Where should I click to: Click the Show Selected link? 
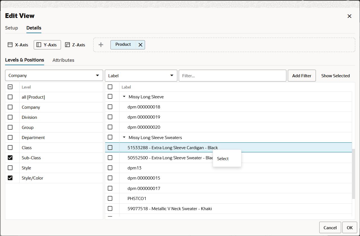pyautogui.click(x=335, y=75)
